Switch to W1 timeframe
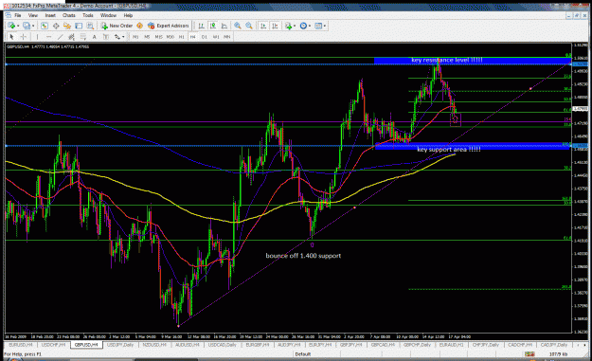Viewport: 592px width, 361px height. tap(216, 37)
